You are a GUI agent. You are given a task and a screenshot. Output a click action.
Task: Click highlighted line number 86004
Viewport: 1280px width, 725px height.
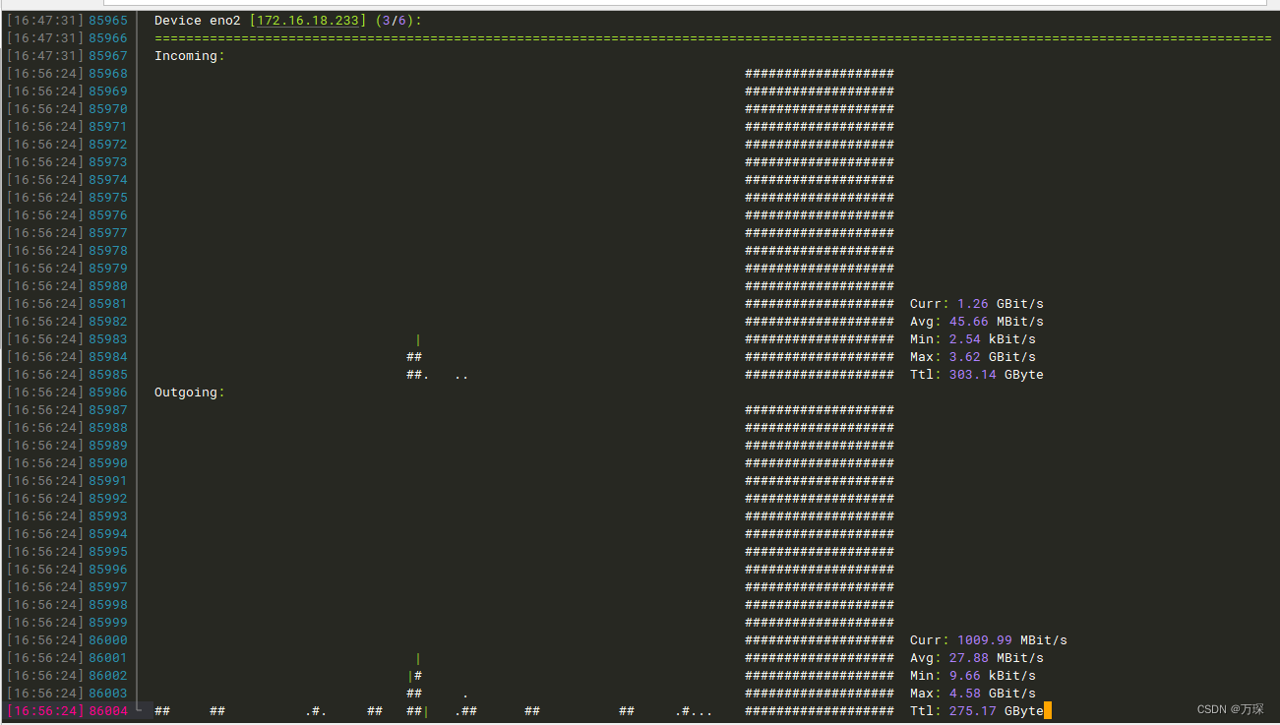click(108, 711)
